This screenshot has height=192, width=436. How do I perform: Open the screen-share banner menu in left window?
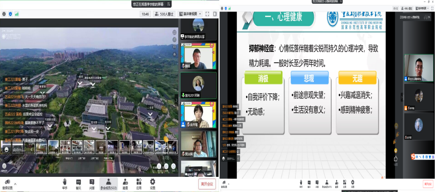tap(168, 4)
